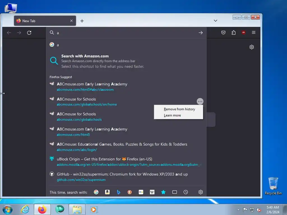
Task: Click the Computer desktop icon
Action: click(11, 8)
